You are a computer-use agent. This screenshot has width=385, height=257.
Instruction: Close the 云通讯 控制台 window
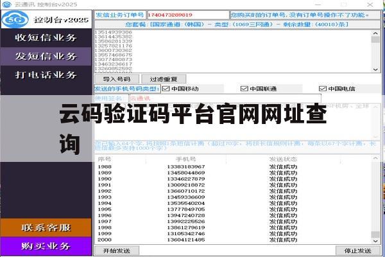370,4
